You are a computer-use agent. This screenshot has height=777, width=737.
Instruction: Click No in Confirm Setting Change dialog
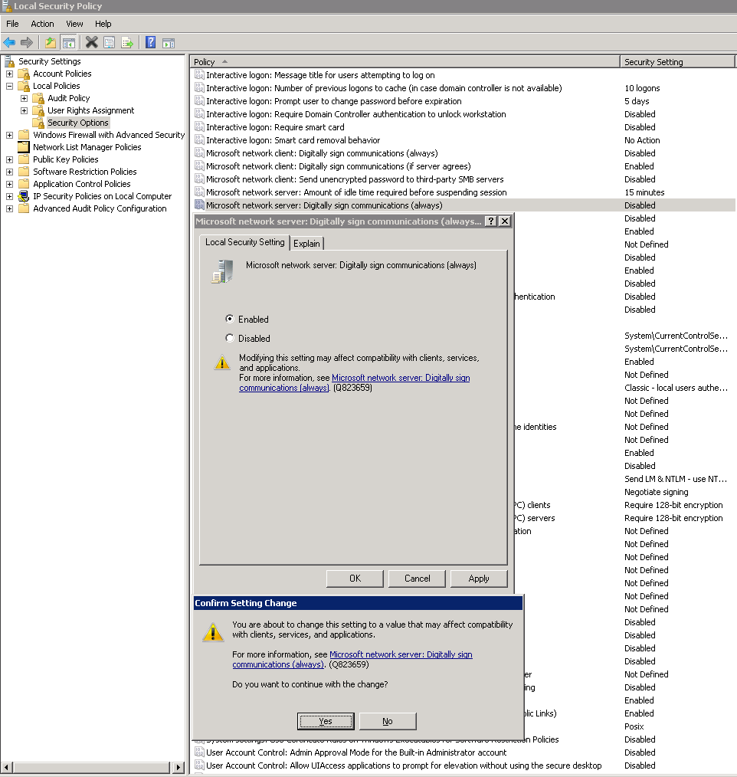pos(388,721)
